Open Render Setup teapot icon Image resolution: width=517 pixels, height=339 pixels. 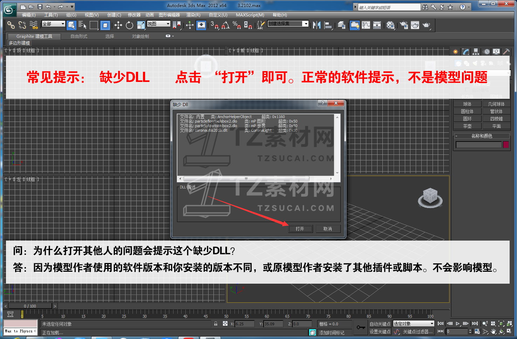click(x=404, y=25)
